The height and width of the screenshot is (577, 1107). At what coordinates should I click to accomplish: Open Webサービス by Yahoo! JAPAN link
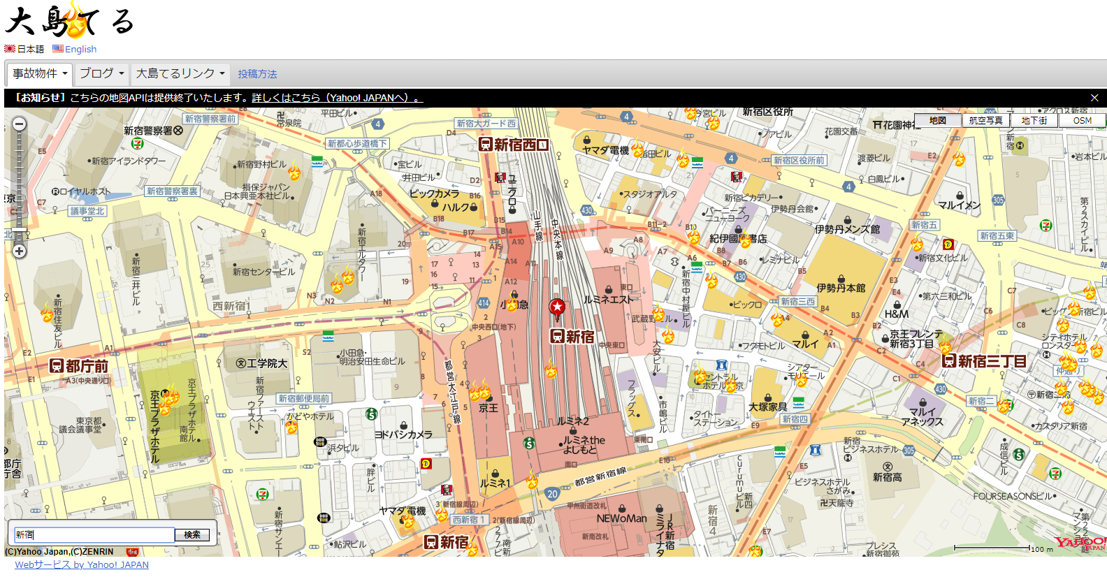[82, 564]
